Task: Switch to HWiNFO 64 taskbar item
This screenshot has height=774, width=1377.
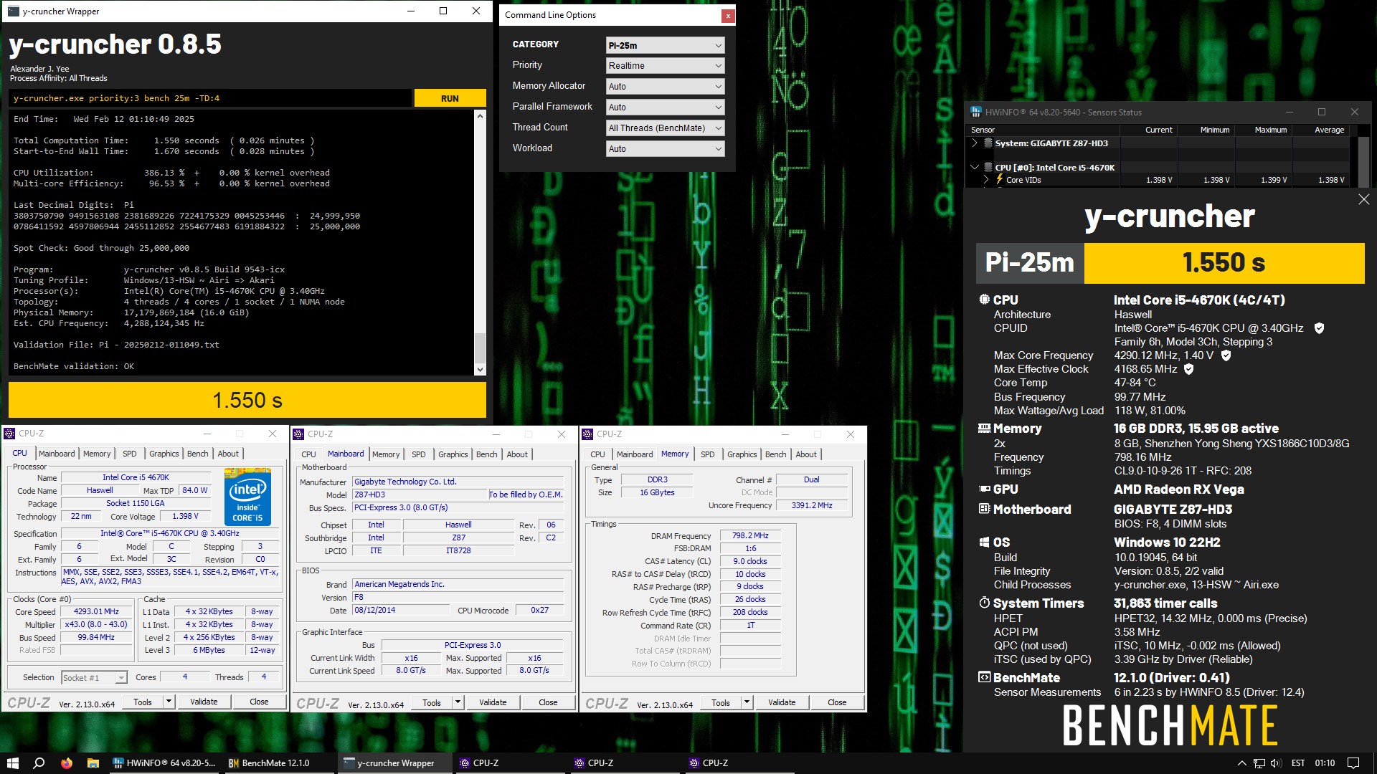Action: 164,763
